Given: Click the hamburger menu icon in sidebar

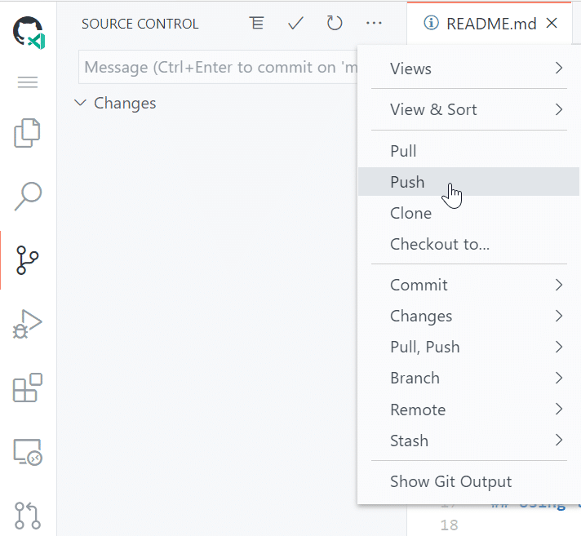Looking at the screenshot, I should click(28, 82).
